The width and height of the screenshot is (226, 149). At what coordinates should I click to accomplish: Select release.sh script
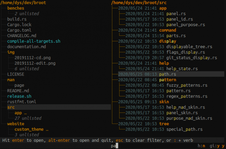(x=19, y=96)
